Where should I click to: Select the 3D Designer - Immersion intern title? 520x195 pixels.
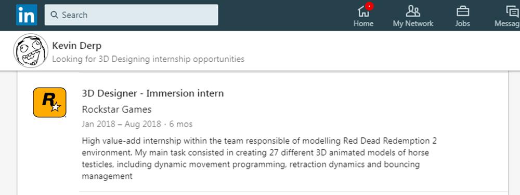[153, 93]
